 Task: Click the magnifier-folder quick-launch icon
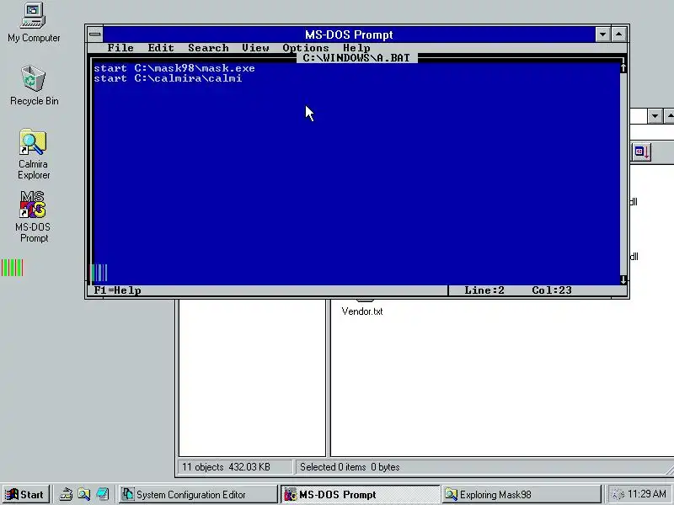point(83,495)
